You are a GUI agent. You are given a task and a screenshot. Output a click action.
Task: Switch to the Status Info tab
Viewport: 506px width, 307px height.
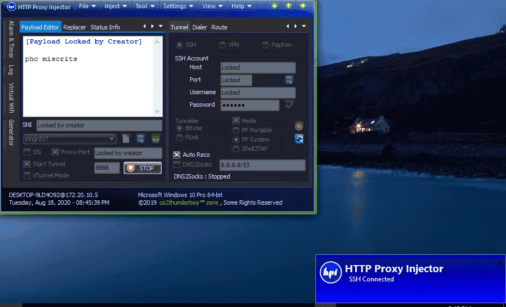tap(105, 27)
